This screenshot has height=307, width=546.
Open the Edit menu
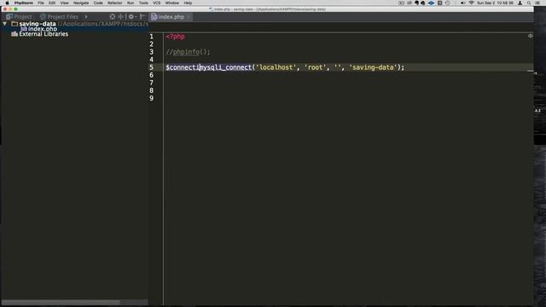pos(52,3)
